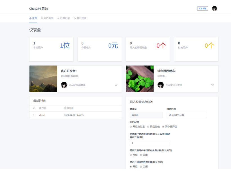Open the 订单记录 order records tab
Image resolution: width=231 pixels, height=172 pixels.
click(64, 18)
